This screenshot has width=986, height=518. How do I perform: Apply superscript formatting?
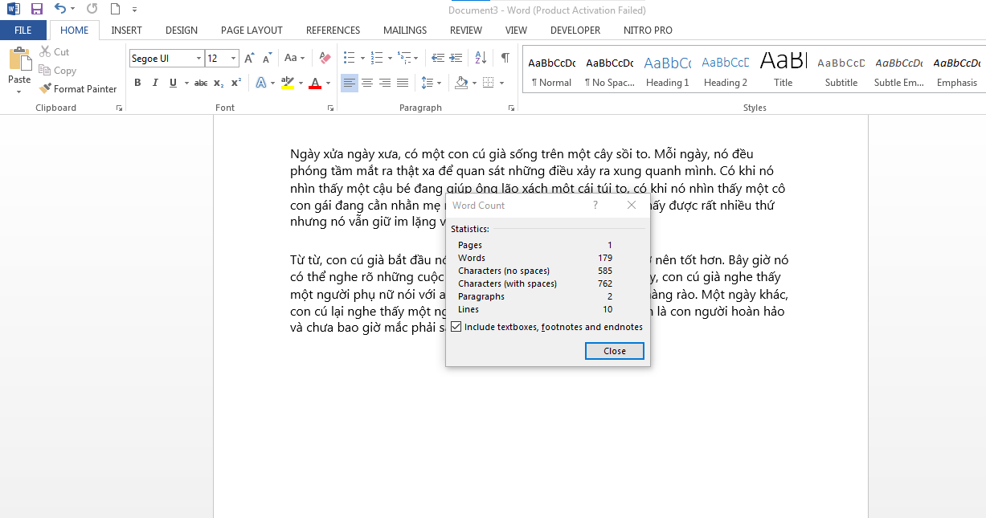(236, 83)
